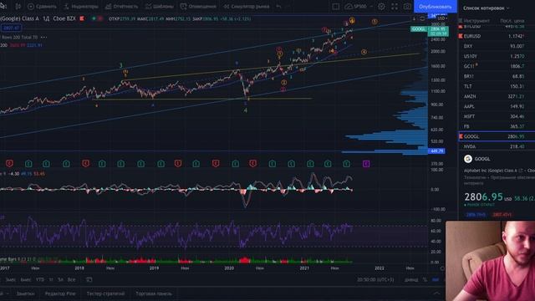Open the Индикаторы menu
The width and height of the screenshot is (535, 301).
coord(81,7)
